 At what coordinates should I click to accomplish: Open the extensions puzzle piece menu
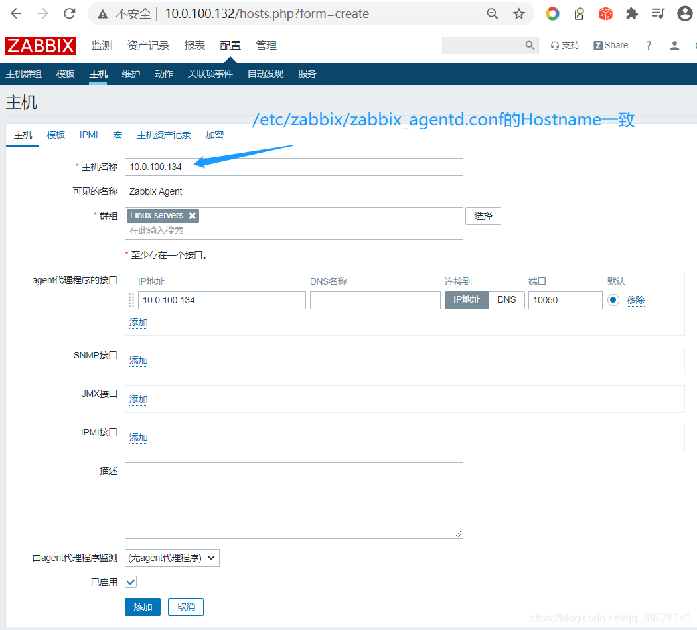632,14
